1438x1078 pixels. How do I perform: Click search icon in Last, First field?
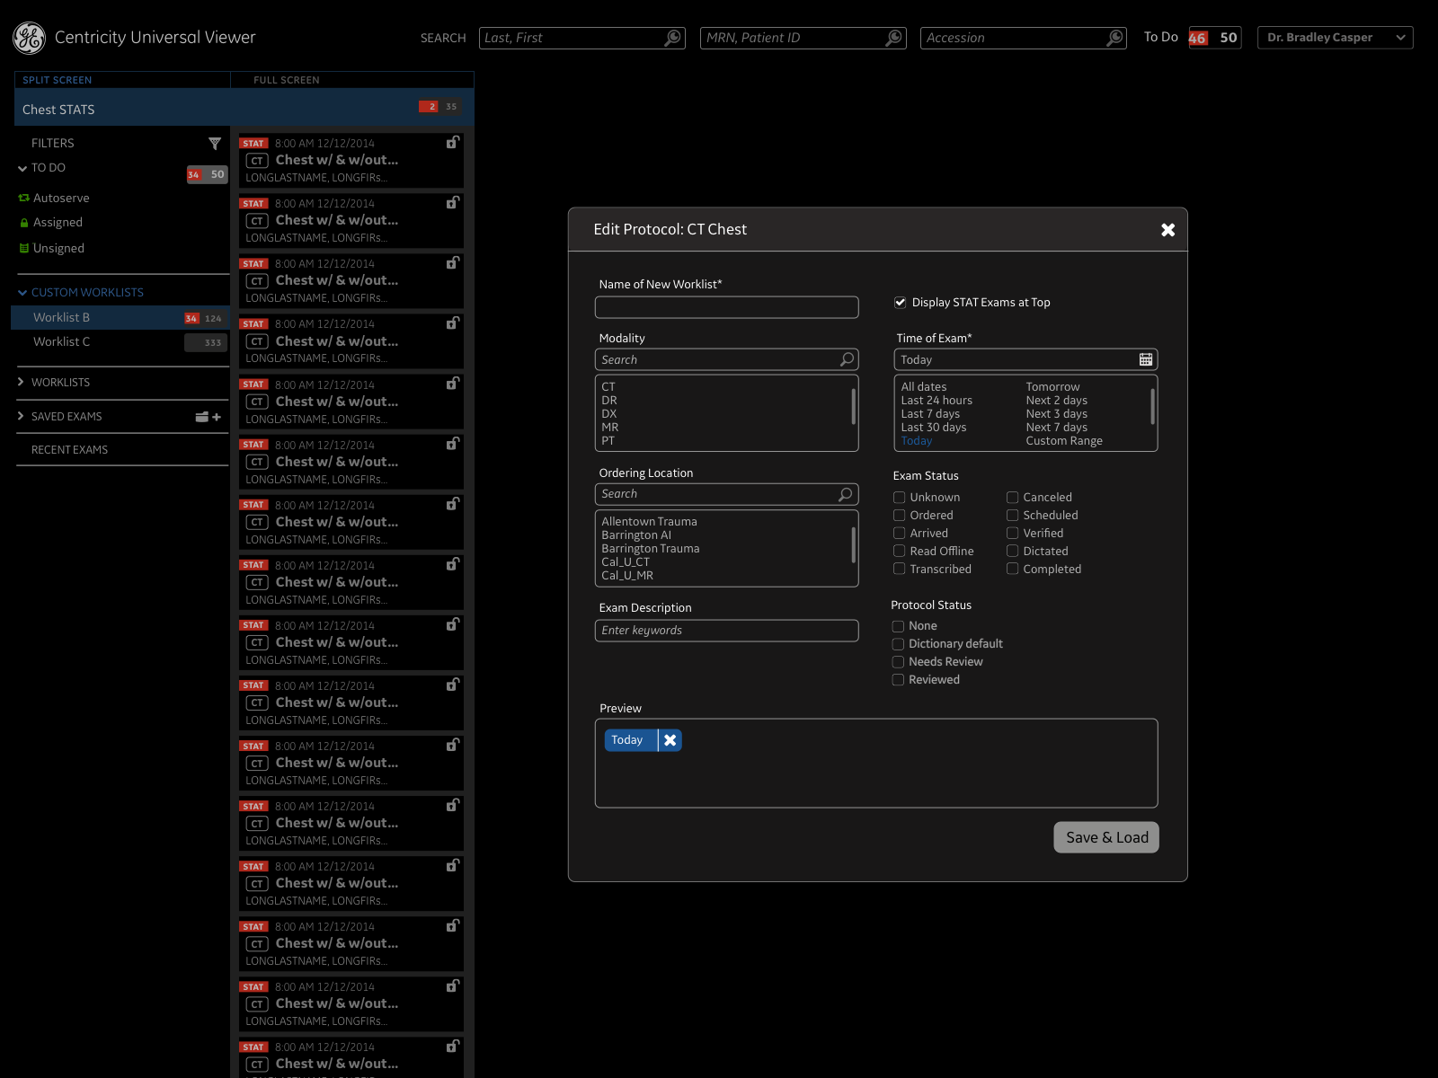click(672, 38)
